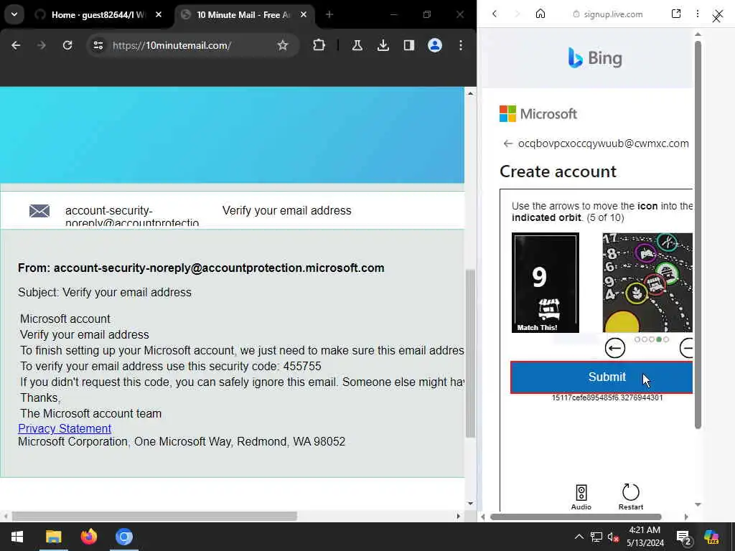The height and width of the screenshot is (551, 735).
Task: Click the 10 Minute Mail horizontal scrollbar
Action: point(155,517)
